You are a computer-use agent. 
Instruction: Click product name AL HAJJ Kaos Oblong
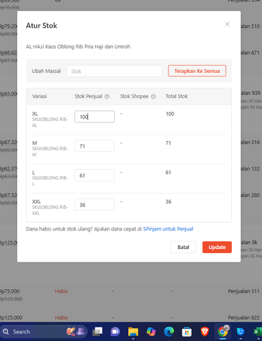(78, 46)
